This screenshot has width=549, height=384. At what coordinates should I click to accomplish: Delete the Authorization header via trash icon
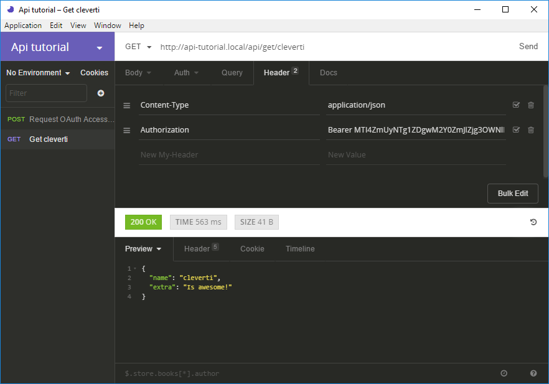point(530,129)
